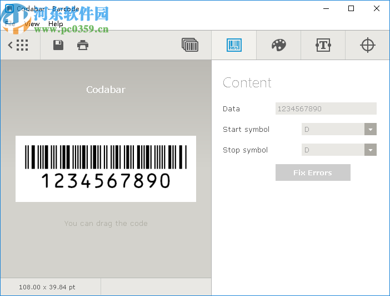Image resolution: width=390 pixels, height=296 pixels.
Task: Click the Content heading
Action: (x=247, y=83)
